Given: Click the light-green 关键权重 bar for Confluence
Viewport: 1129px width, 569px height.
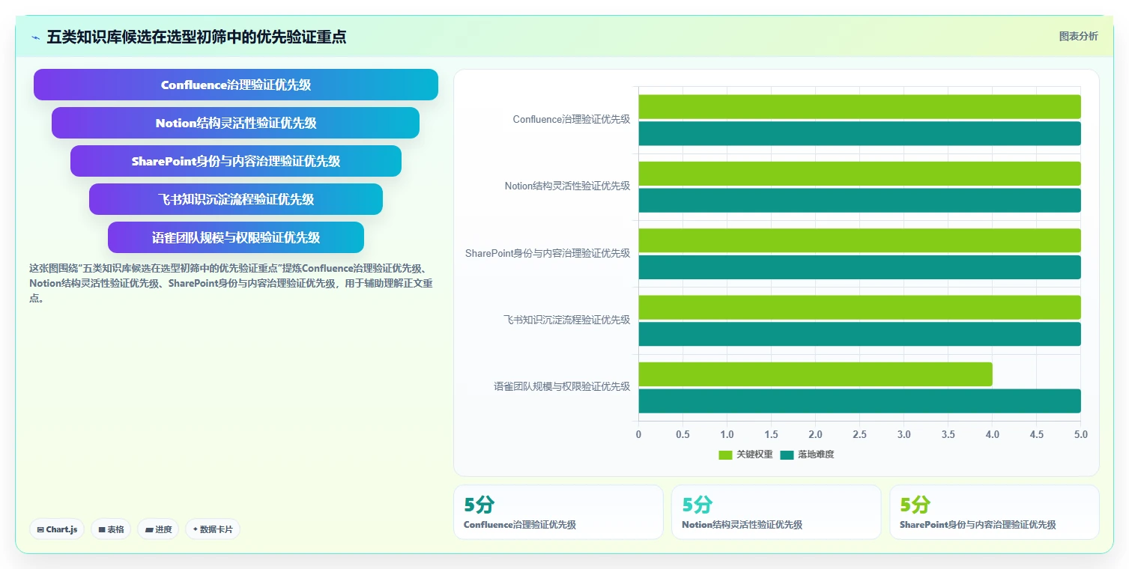Looking at the screenshot, I should point(859,106).
